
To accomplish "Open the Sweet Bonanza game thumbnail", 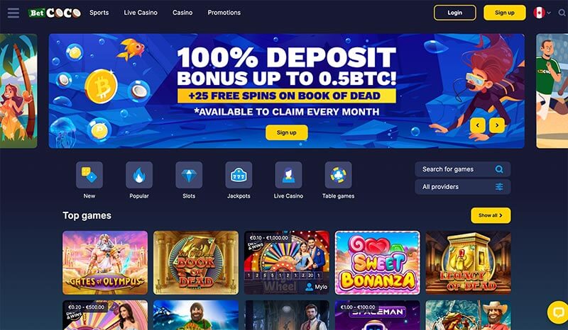I will pyautogui.click(x=378, y=263).
